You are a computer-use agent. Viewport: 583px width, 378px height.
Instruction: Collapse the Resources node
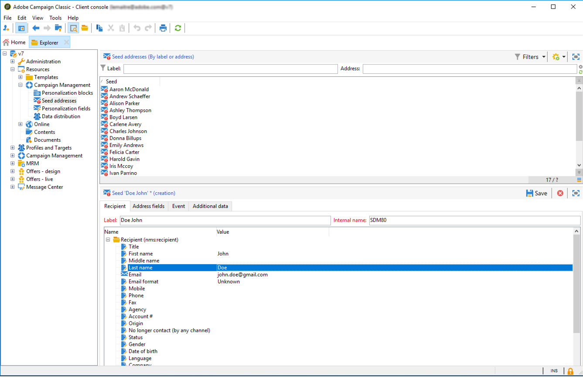[x=13, y=69]
